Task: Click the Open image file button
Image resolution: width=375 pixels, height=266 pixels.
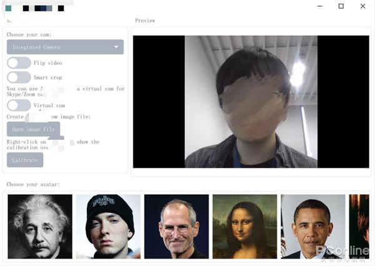Action: tap(33, 129)
